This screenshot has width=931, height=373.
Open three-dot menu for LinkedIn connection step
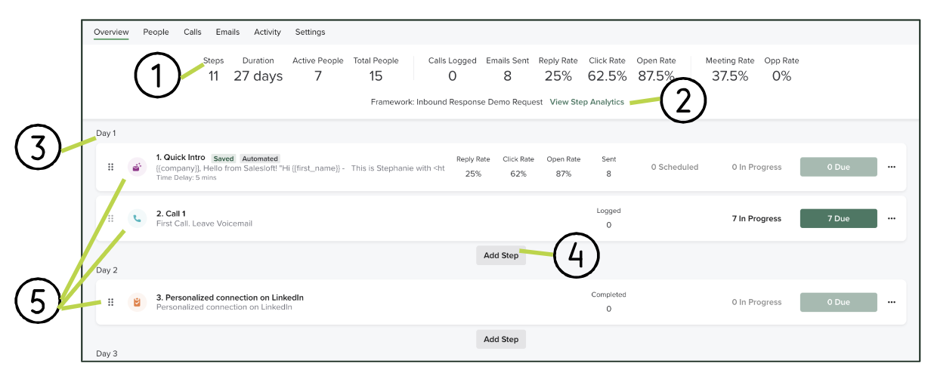[x=892, y=302]
